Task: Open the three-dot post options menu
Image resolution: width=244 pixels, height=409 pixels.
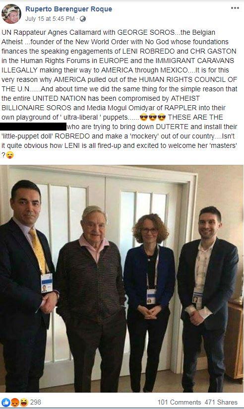Action: click(235, 8)
